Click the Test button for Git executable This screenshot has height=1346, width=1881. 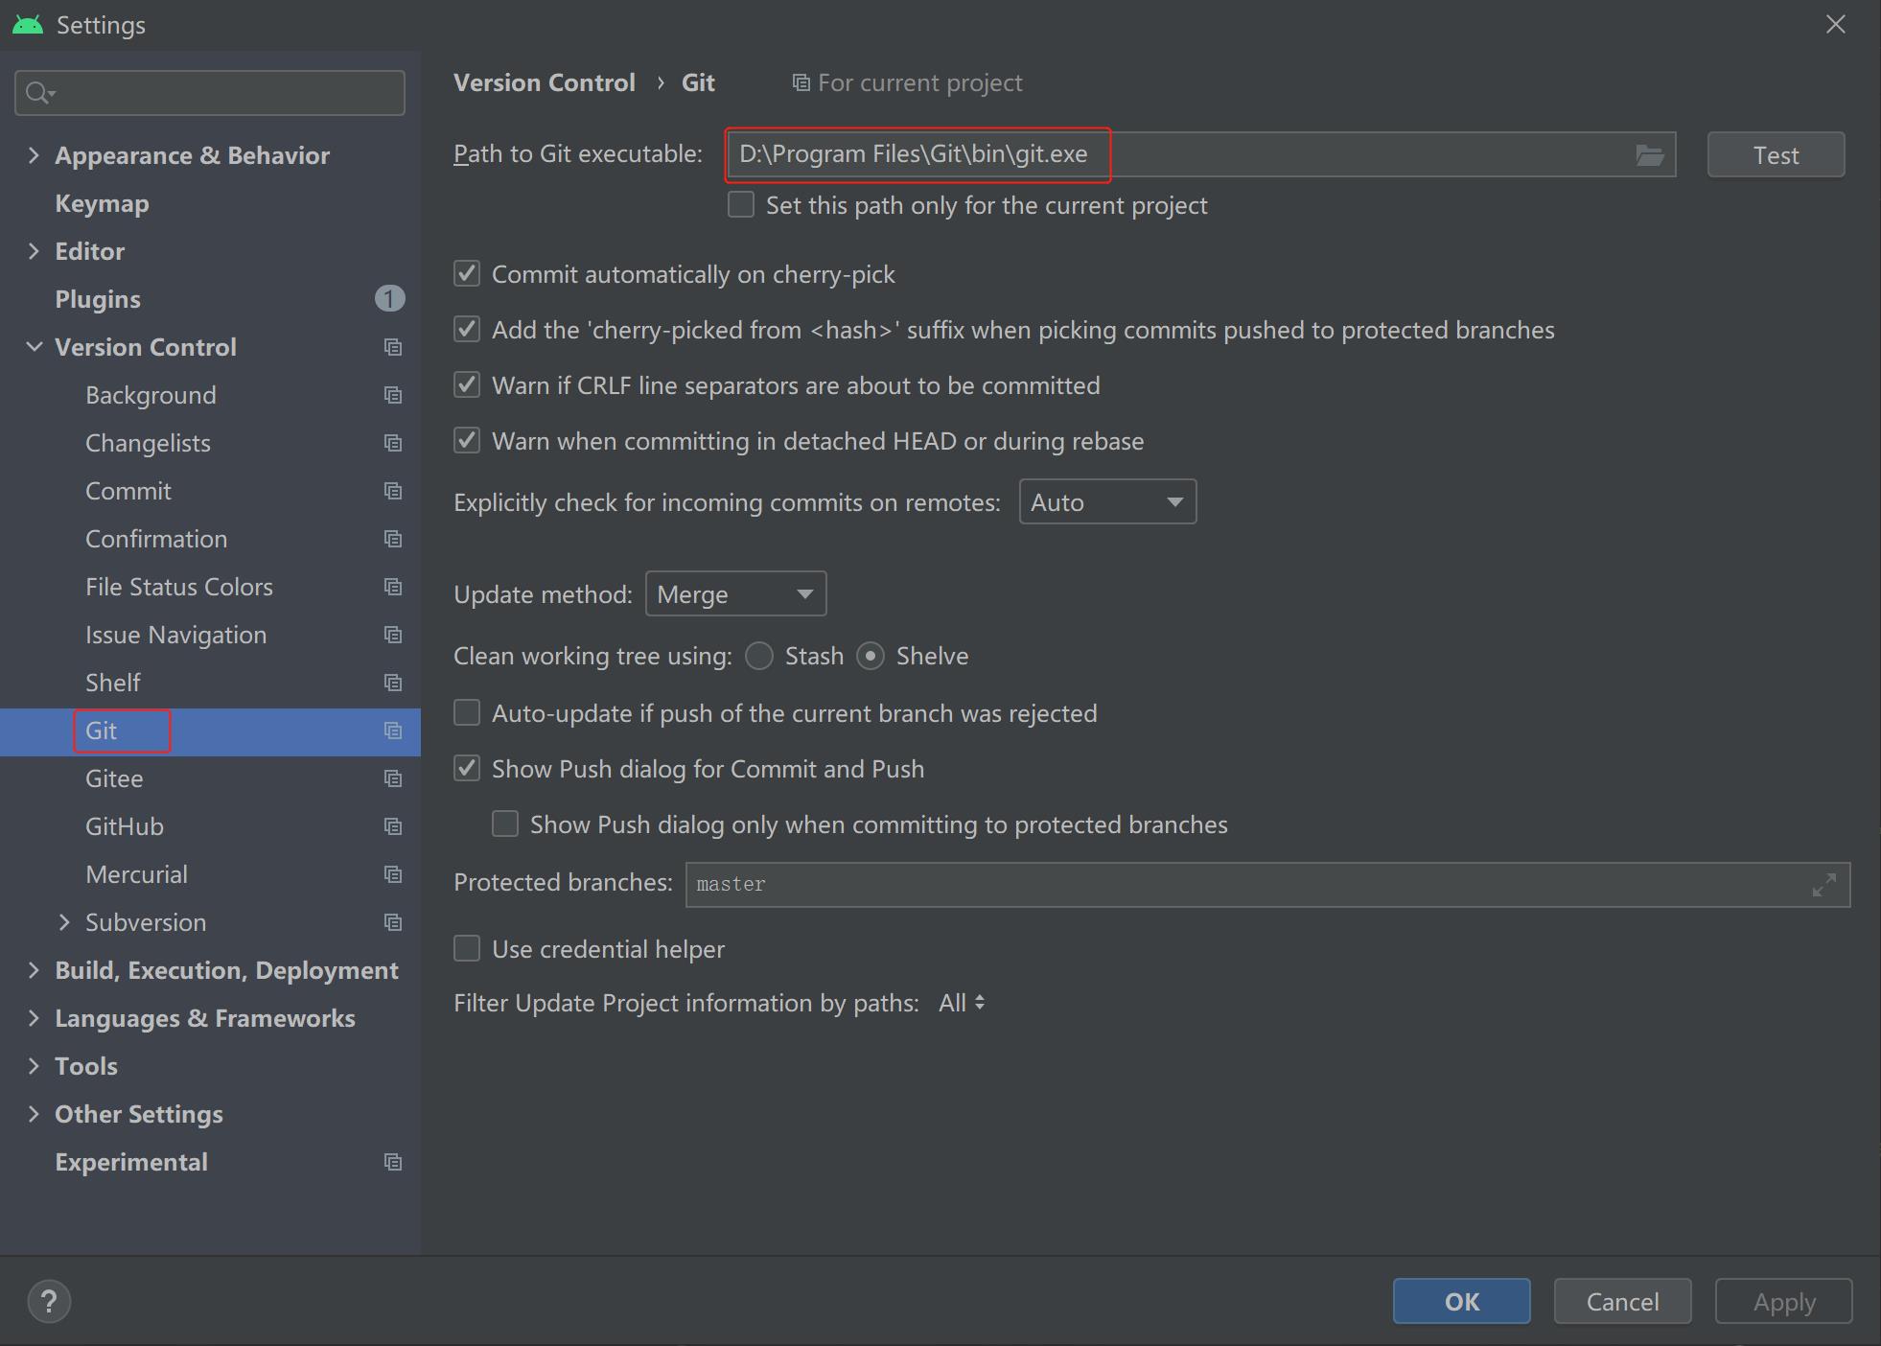[x=1776, y=154]
